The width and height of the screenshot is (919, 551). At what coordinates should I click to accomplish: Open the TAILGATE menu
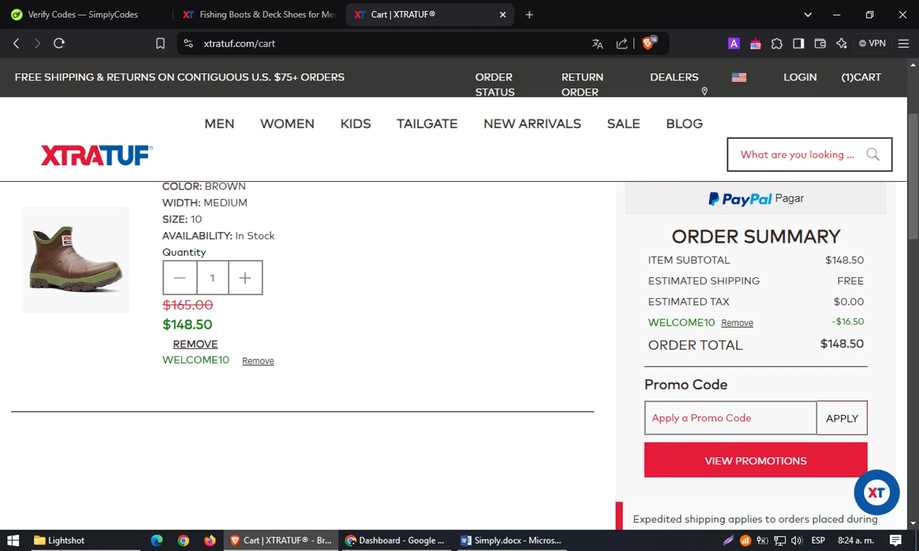point(427,124)
